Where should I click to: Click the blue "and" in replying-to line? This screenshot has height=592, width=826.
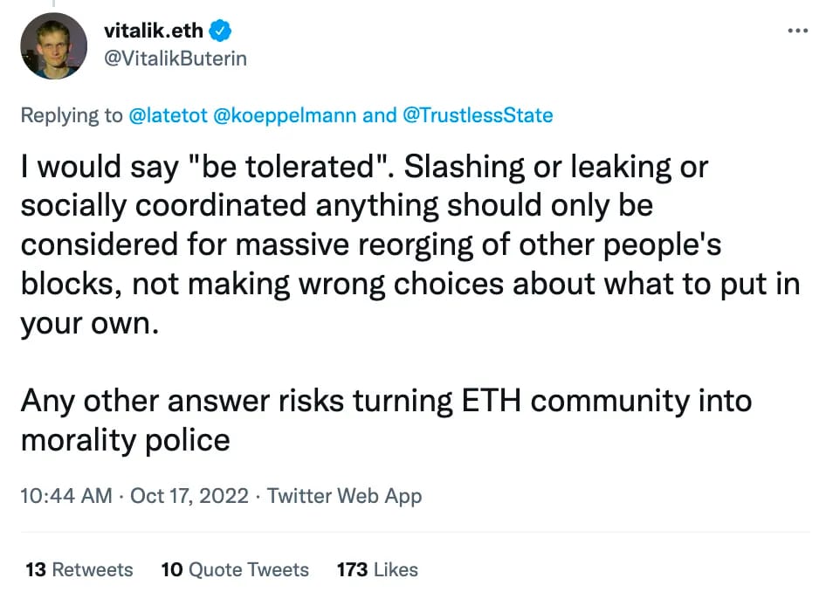[x=379, y=115]
